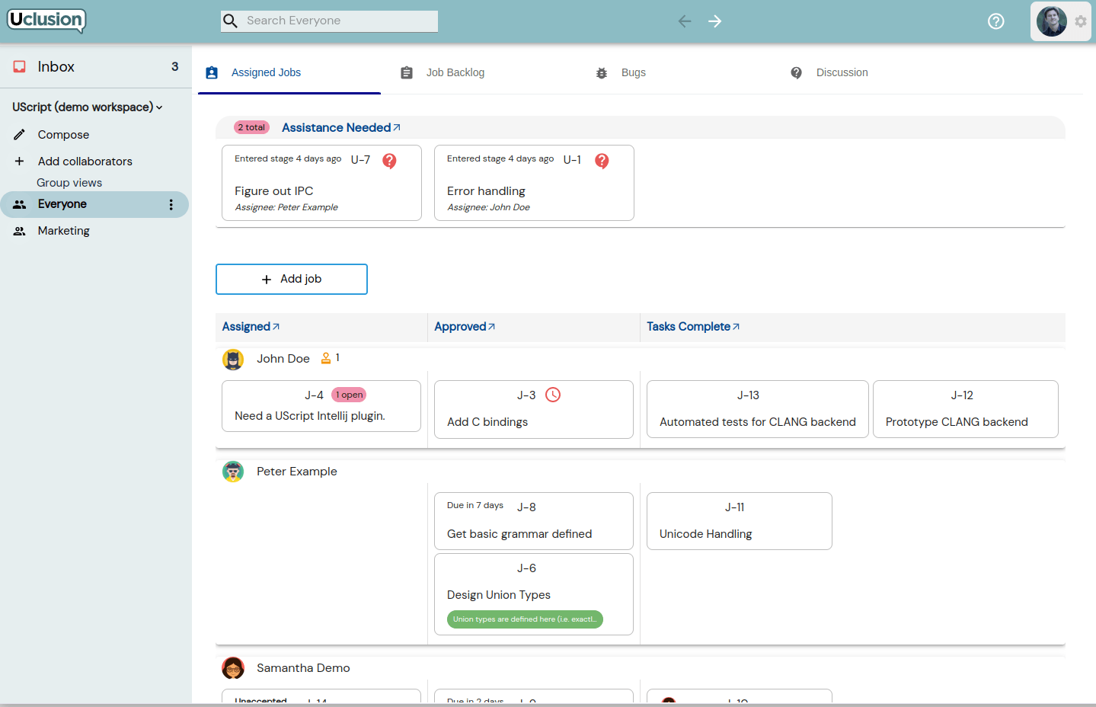Screen dimensions: 1096x707
Task: Expand the Assistance Needed section
Action: pyautogui.click(x=340, y=127)
